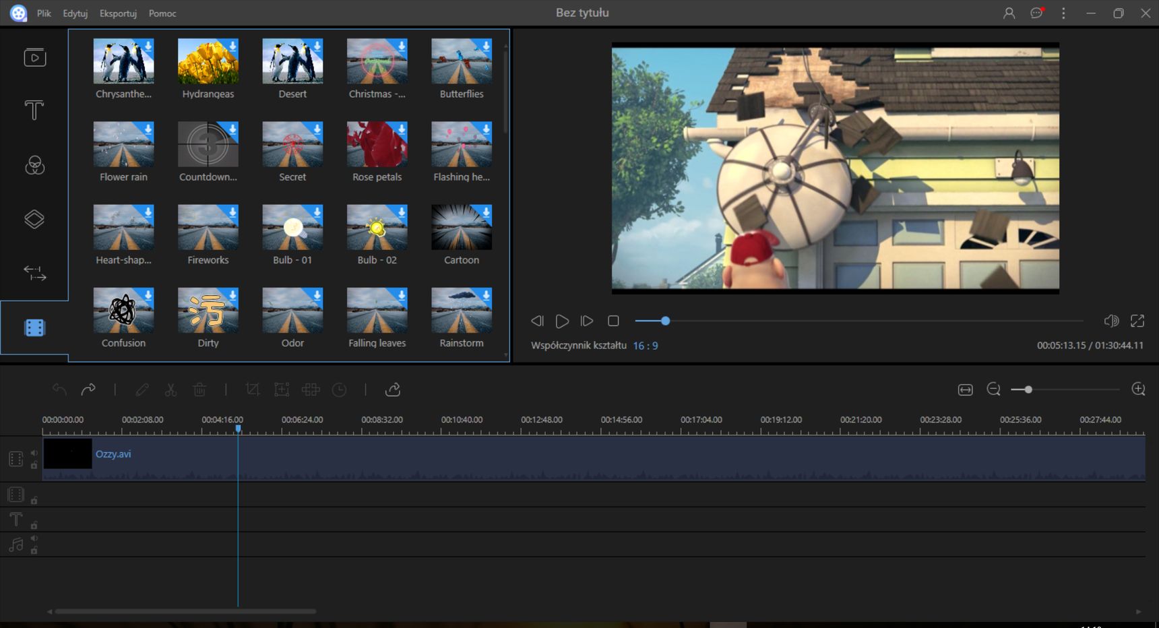
Task: Click the preview seek bar
Action: point(858,321)
